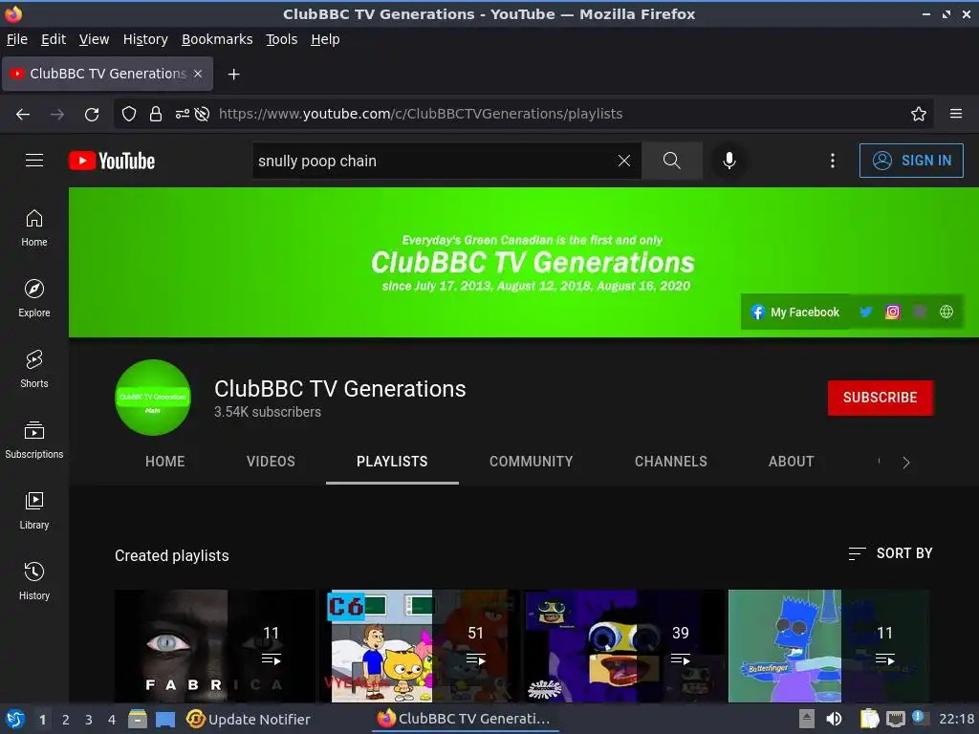Bookmark this page with star
This screenshot has width=979, height=734.
click(x=919, y=115)
